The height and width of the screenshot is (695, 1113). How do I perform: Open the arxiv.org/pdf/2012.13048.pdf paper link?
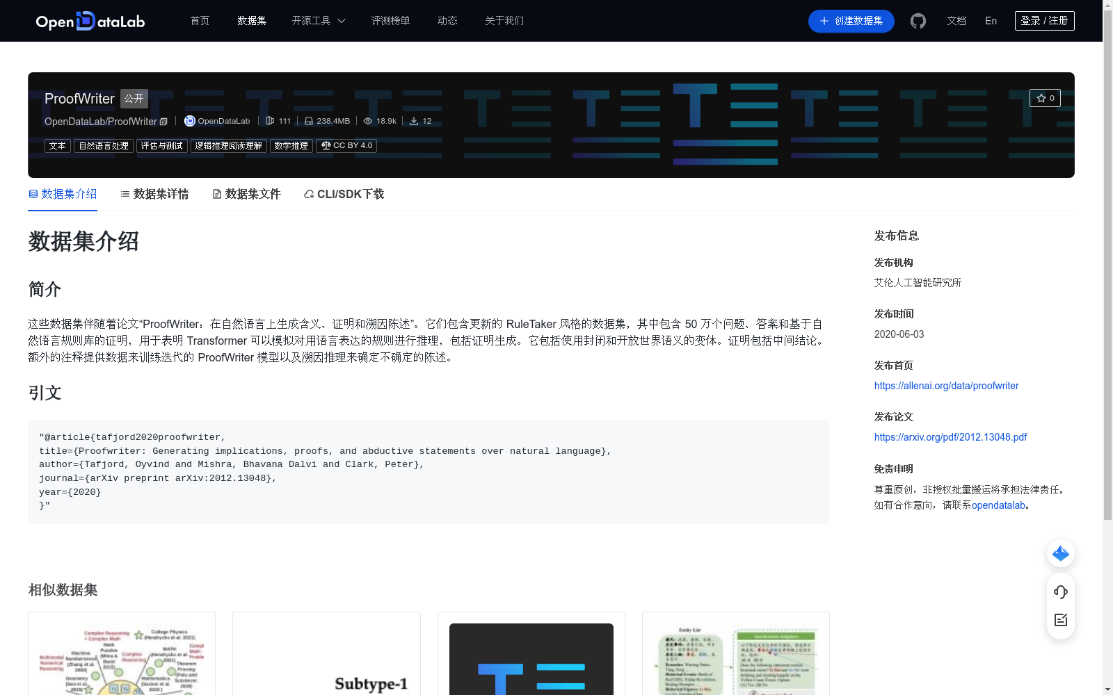click(950, 437)
